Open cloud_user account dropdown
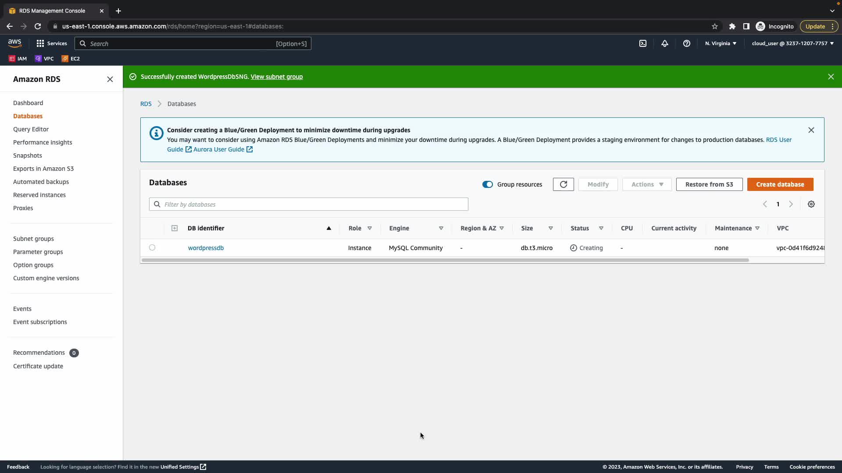Screen dimensions: 842x473 click(x=792, y=43)
